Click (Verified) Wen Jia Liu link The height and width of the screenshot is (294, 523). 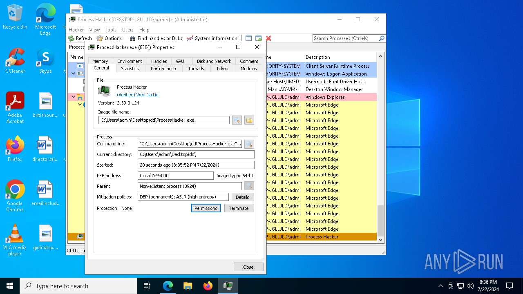click(x=138, y=95)
